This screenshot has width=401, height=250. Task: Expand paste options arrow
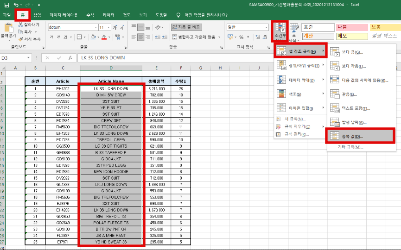tap(8, 40)
